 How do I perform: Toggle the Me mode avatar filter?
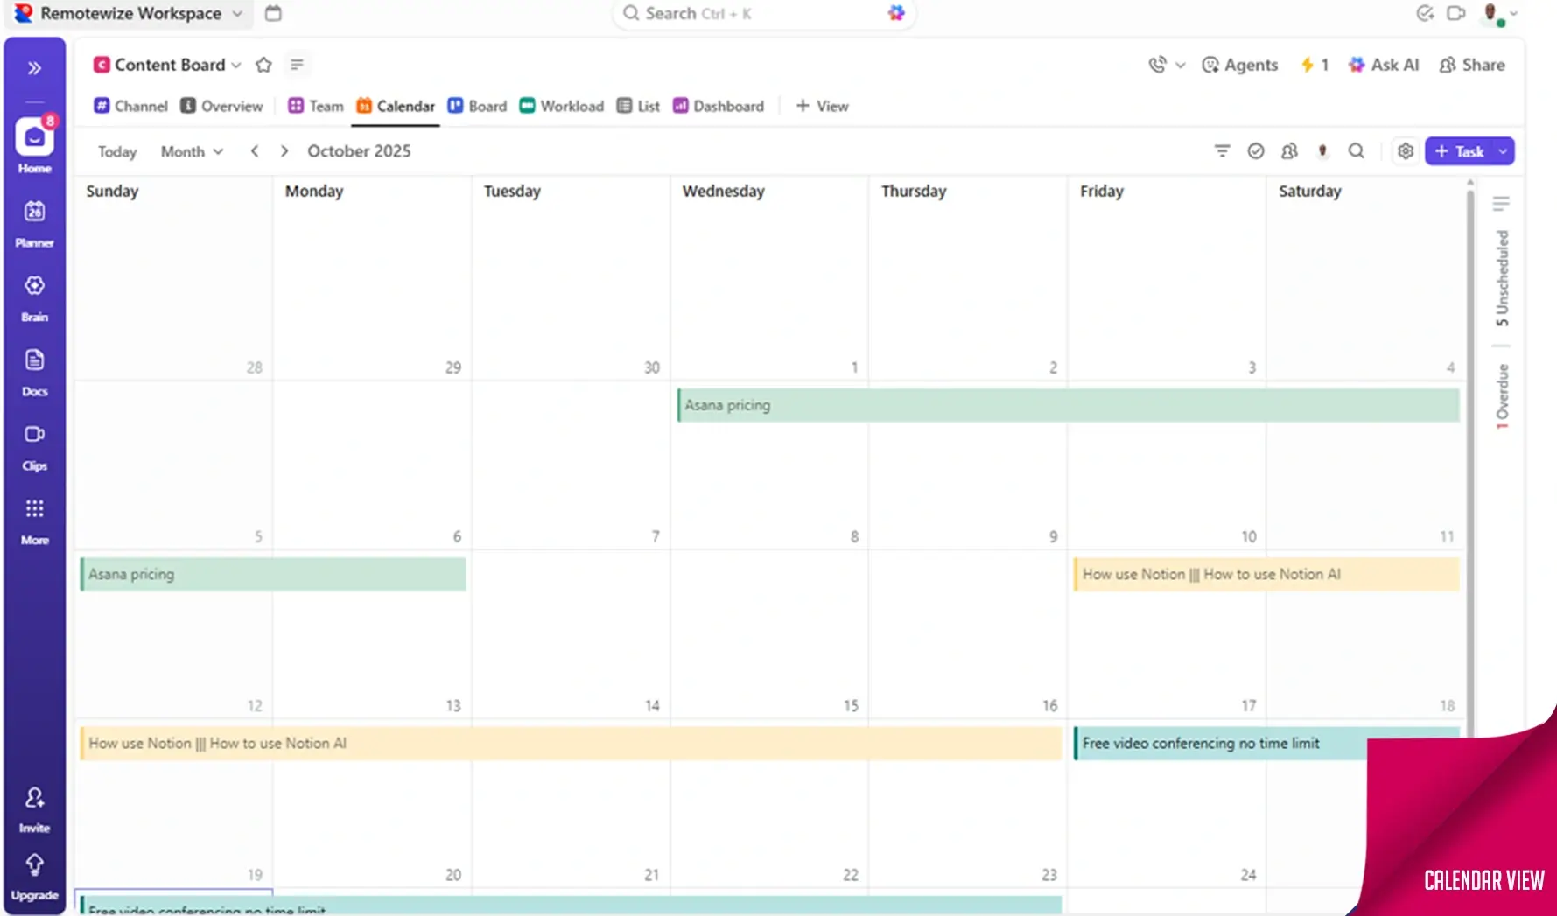point(1322,151)
